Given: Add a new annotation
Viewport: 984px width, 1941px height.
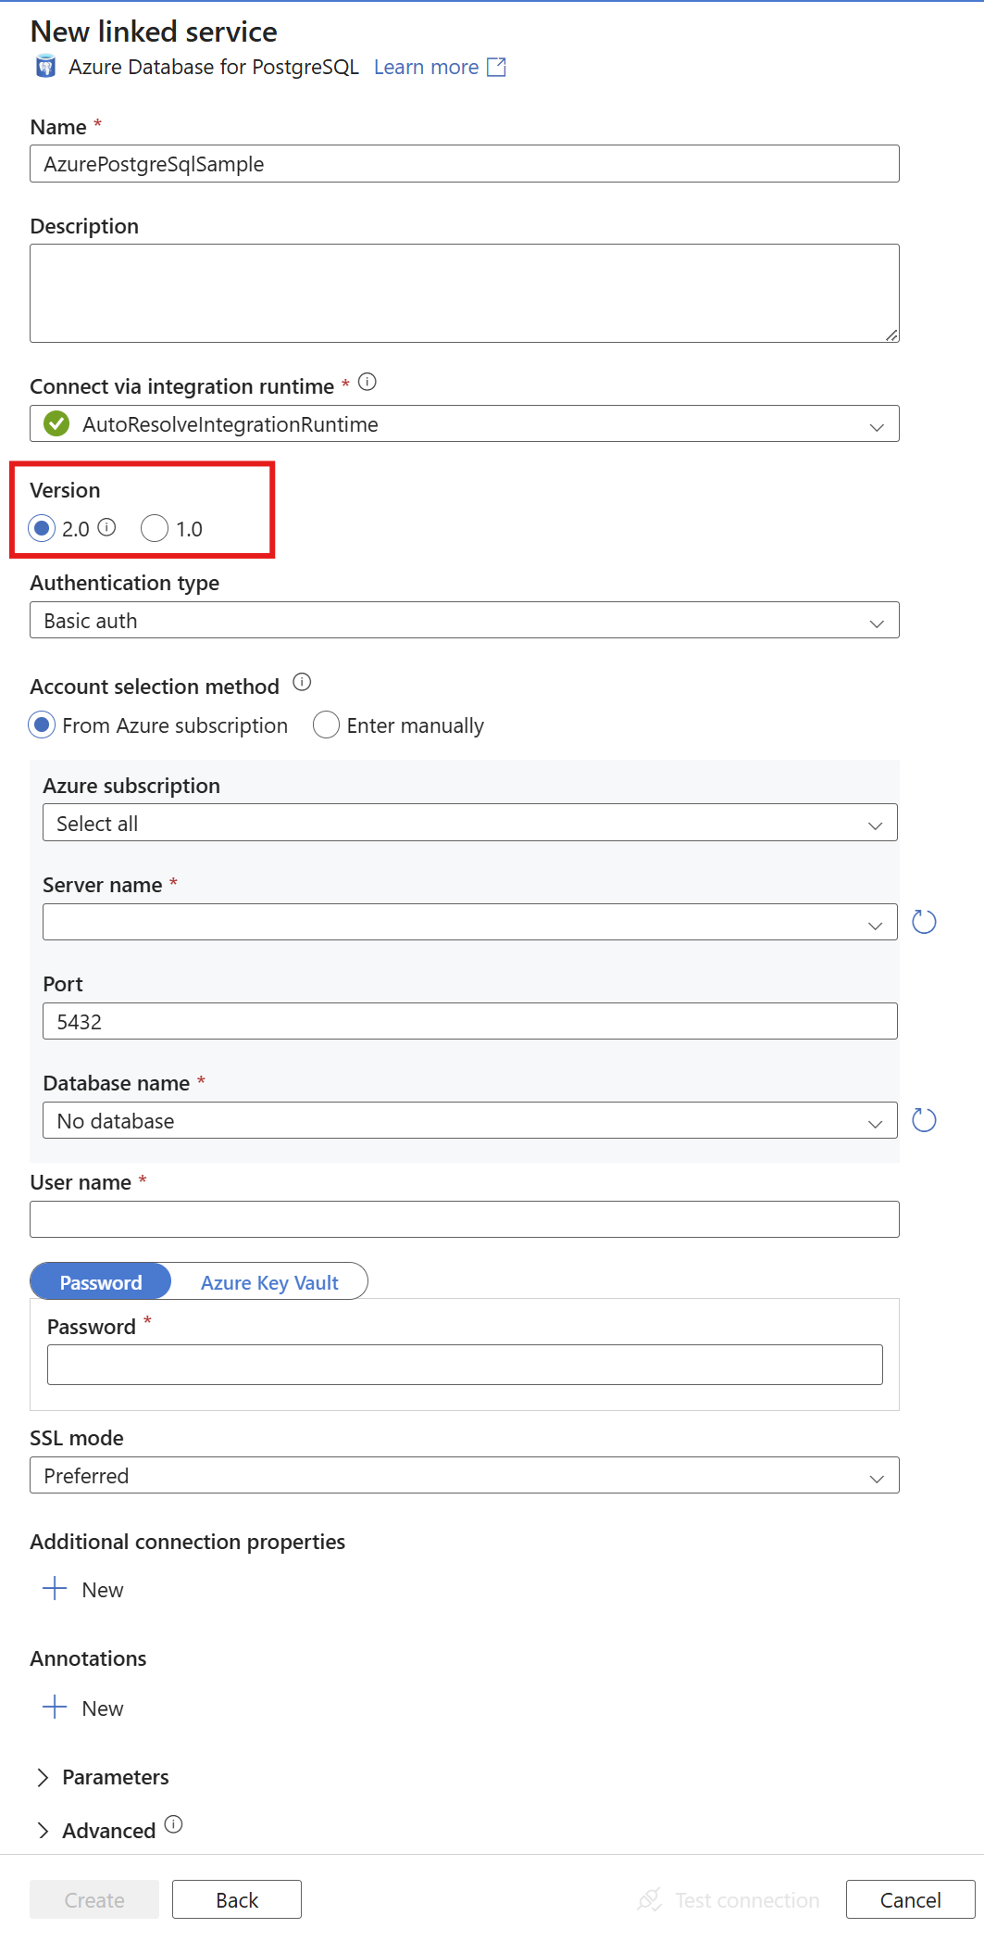Looking at the screenshot, I should click(83, 1708).
